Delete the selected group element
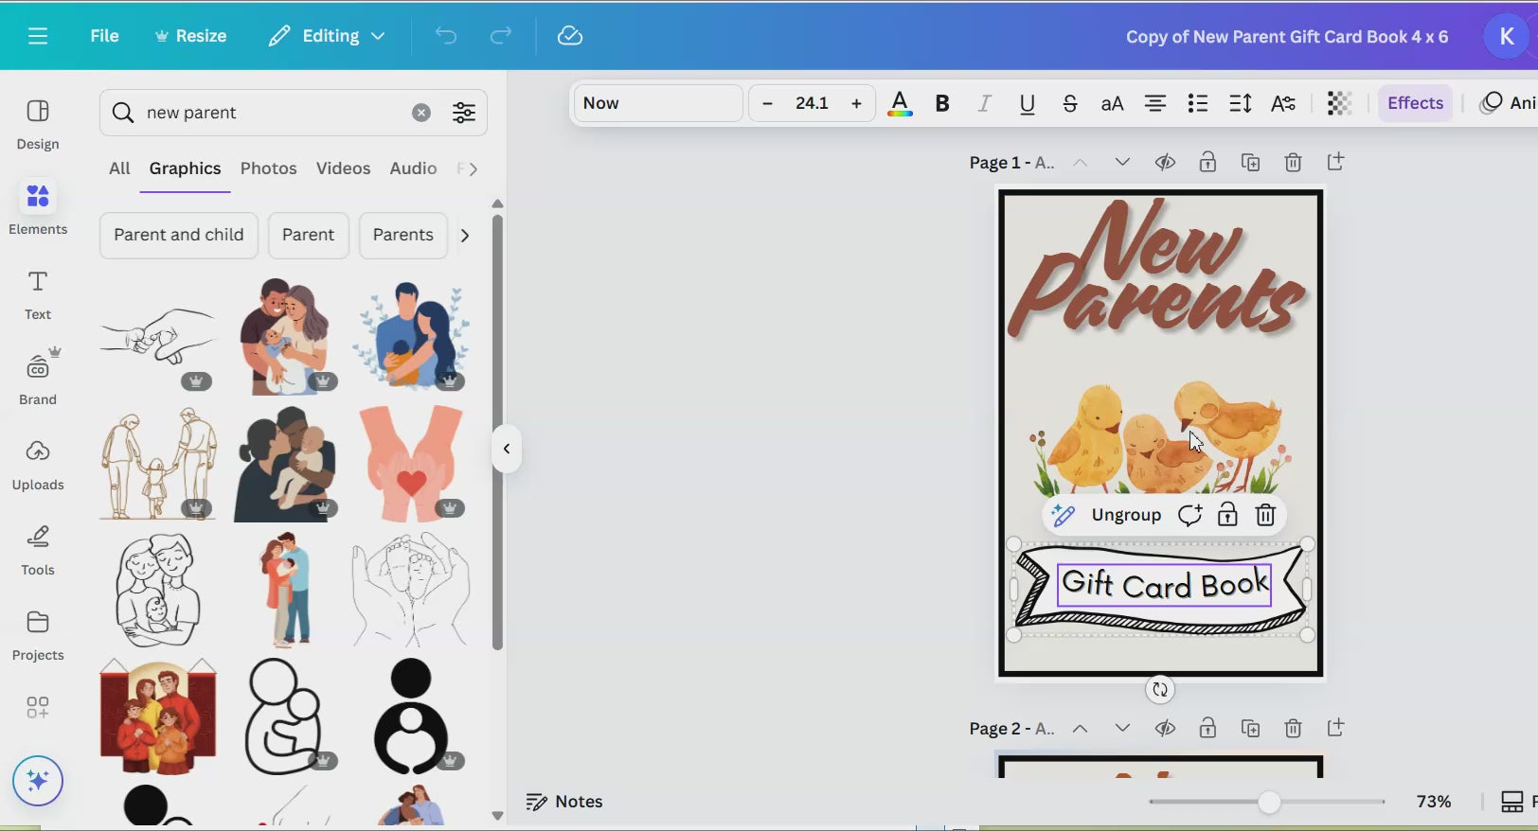The width and height of the screenshot is (1538, 831). pyautogui.click(x=1265, y=515)
